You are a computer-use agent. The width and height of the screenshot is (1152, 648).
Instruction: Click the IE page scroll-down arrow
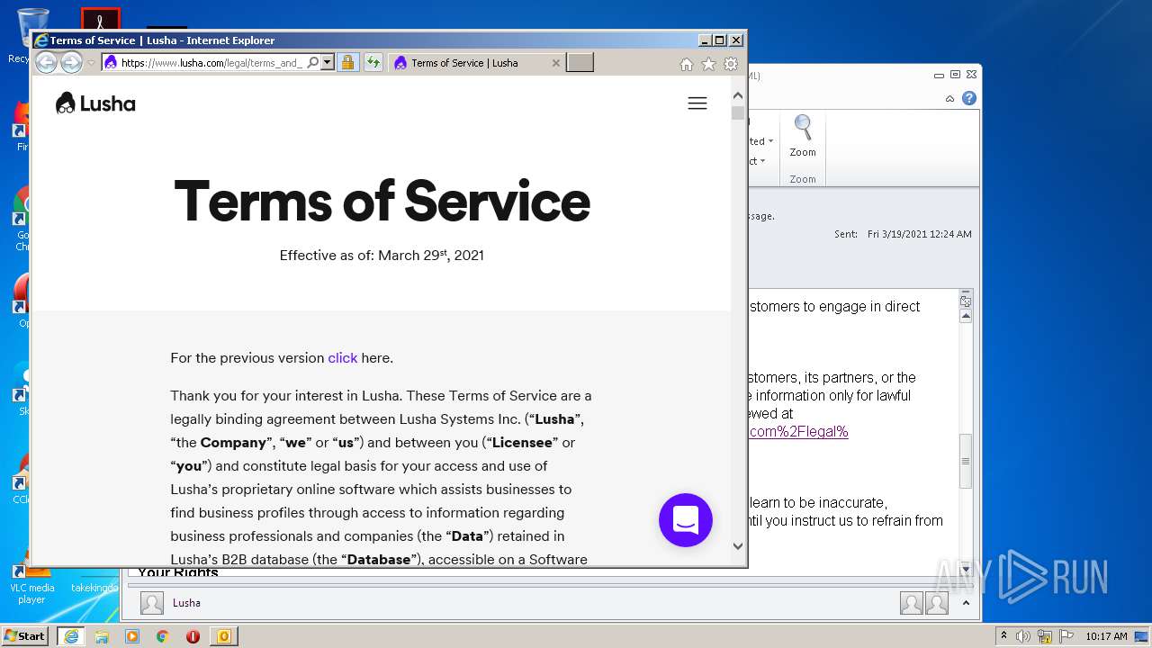point(738,545)
